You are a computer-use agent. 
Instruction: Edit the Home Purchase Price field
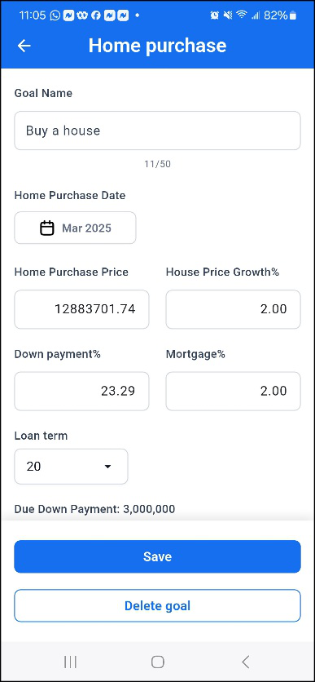click(81, 309)
